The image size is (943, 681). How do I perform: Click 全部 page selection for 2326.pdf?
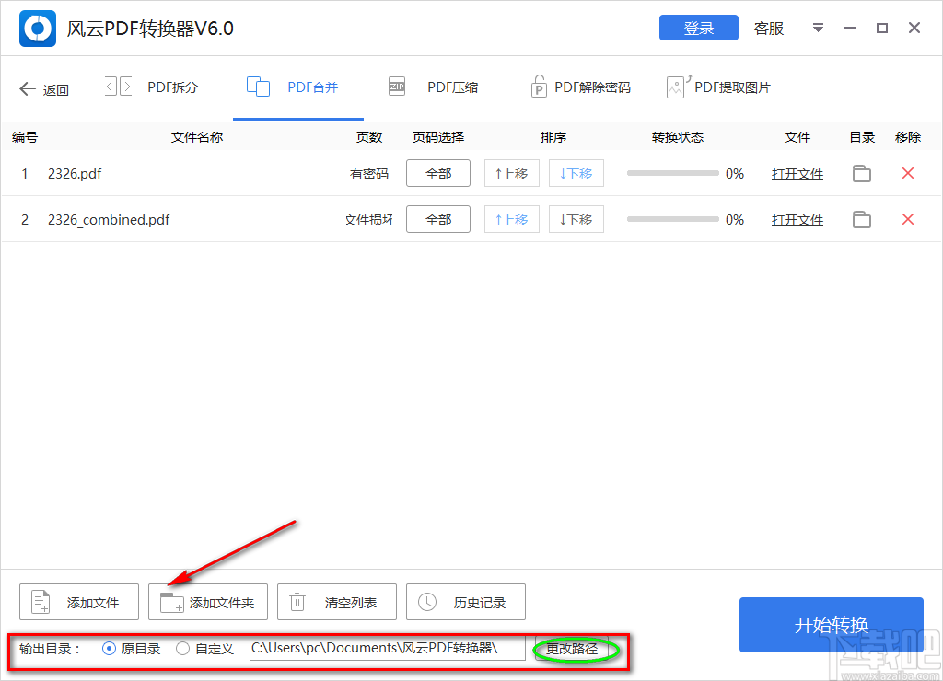(x=438, y=173)
